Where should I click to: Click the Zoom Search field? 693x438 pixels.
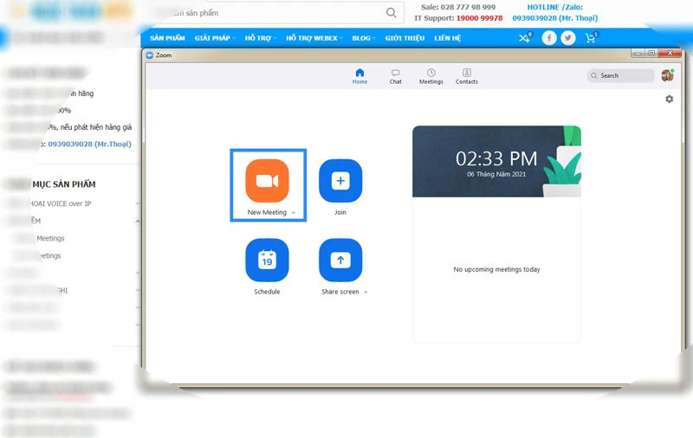coord(620,75)
